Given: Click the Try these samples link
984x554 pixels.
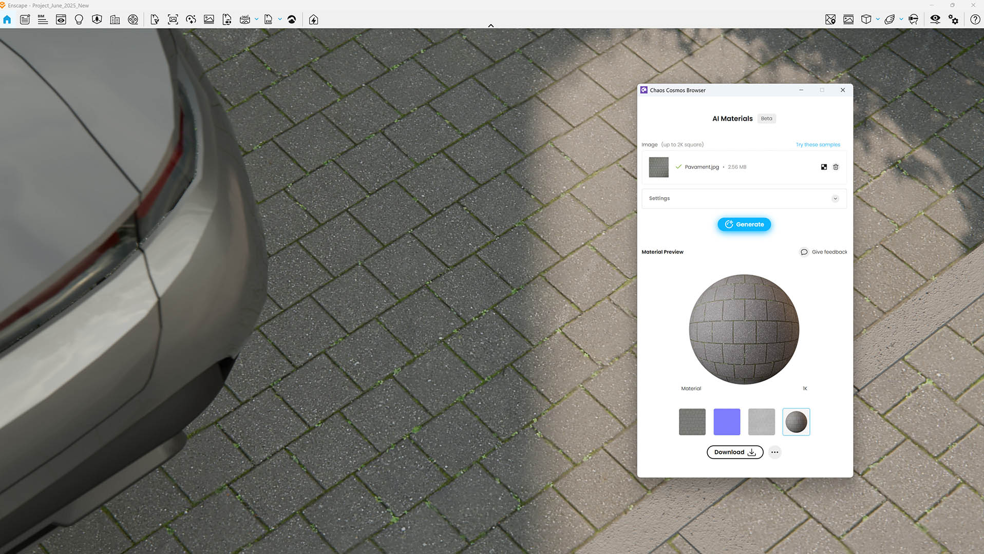Looking at the screenshot, I should click(818, 145).
